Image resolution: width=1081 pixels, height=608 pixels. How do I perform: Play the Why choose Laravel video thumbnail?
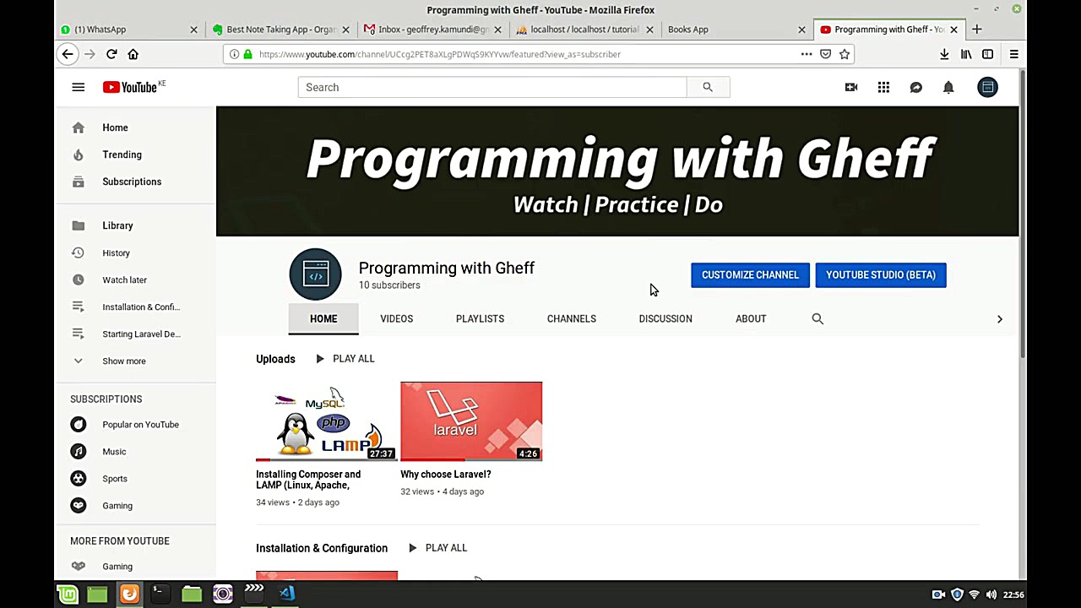(x=470, y=421)
